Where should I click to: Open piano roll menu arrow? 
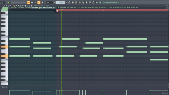coord(2,6)
